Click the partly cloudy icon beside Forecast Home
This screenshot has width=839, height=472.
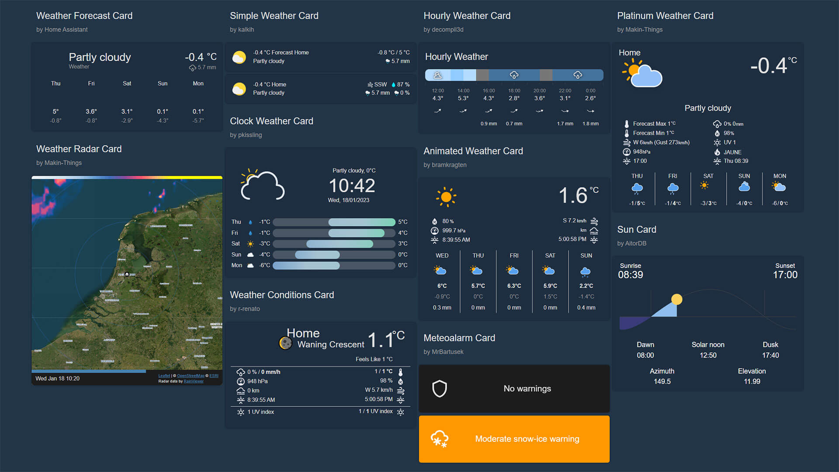click(239, 56)
